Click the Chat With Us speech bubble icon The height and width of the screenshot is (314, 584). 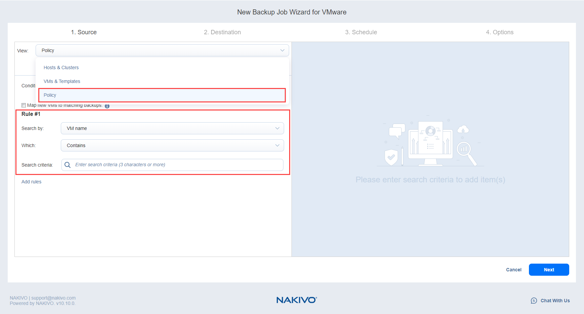coord(534,301)
